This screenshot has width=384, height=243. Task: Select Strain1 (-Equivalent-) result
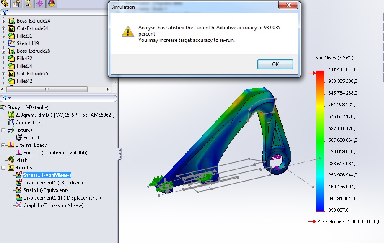(x=47, y=190)
